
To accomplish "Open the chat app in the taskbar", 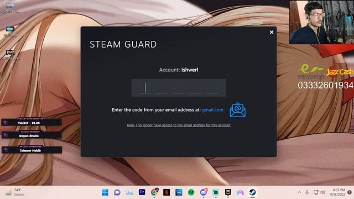I will (117, 192).
